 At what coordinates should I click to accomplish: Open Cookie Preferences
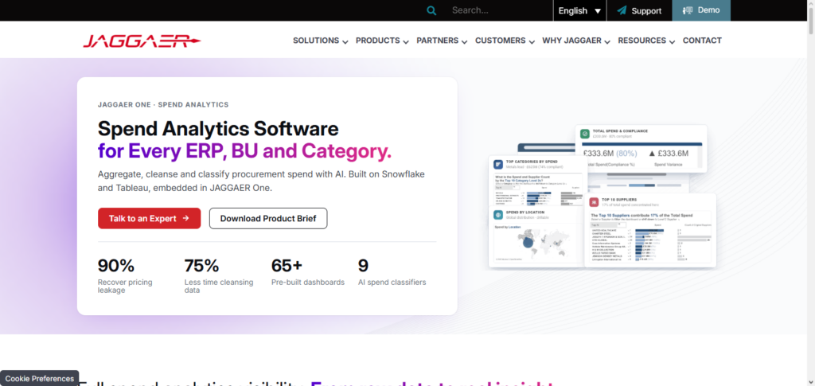point(40,378)
